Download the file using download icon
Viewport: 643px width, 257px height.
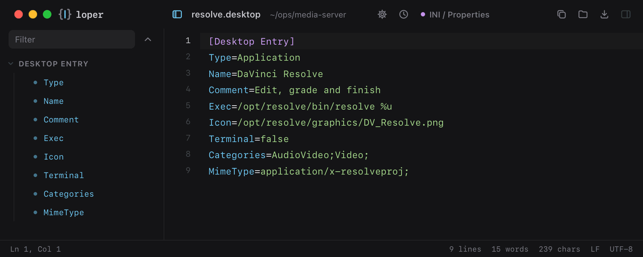604,14
